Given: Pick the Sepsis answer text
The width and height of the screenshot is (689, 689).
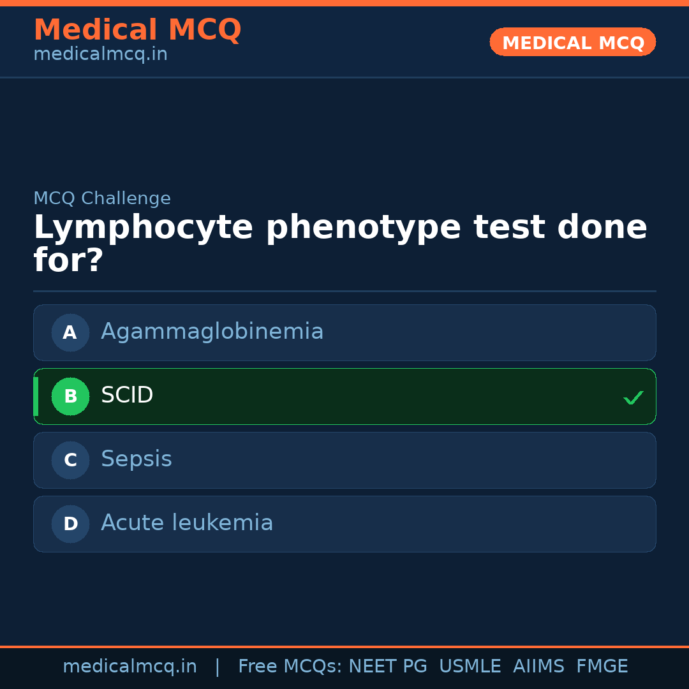Looking at the screenshot, I should click(137, 459).
